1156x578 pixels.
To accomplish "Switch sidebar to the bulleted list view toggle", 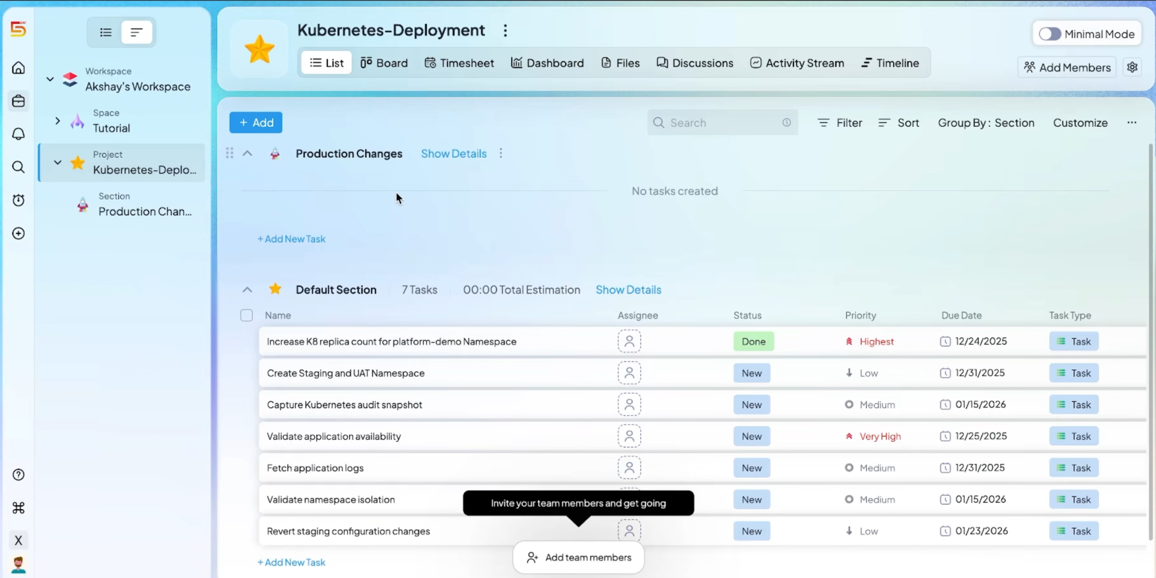I will click(x=106, y=32).
